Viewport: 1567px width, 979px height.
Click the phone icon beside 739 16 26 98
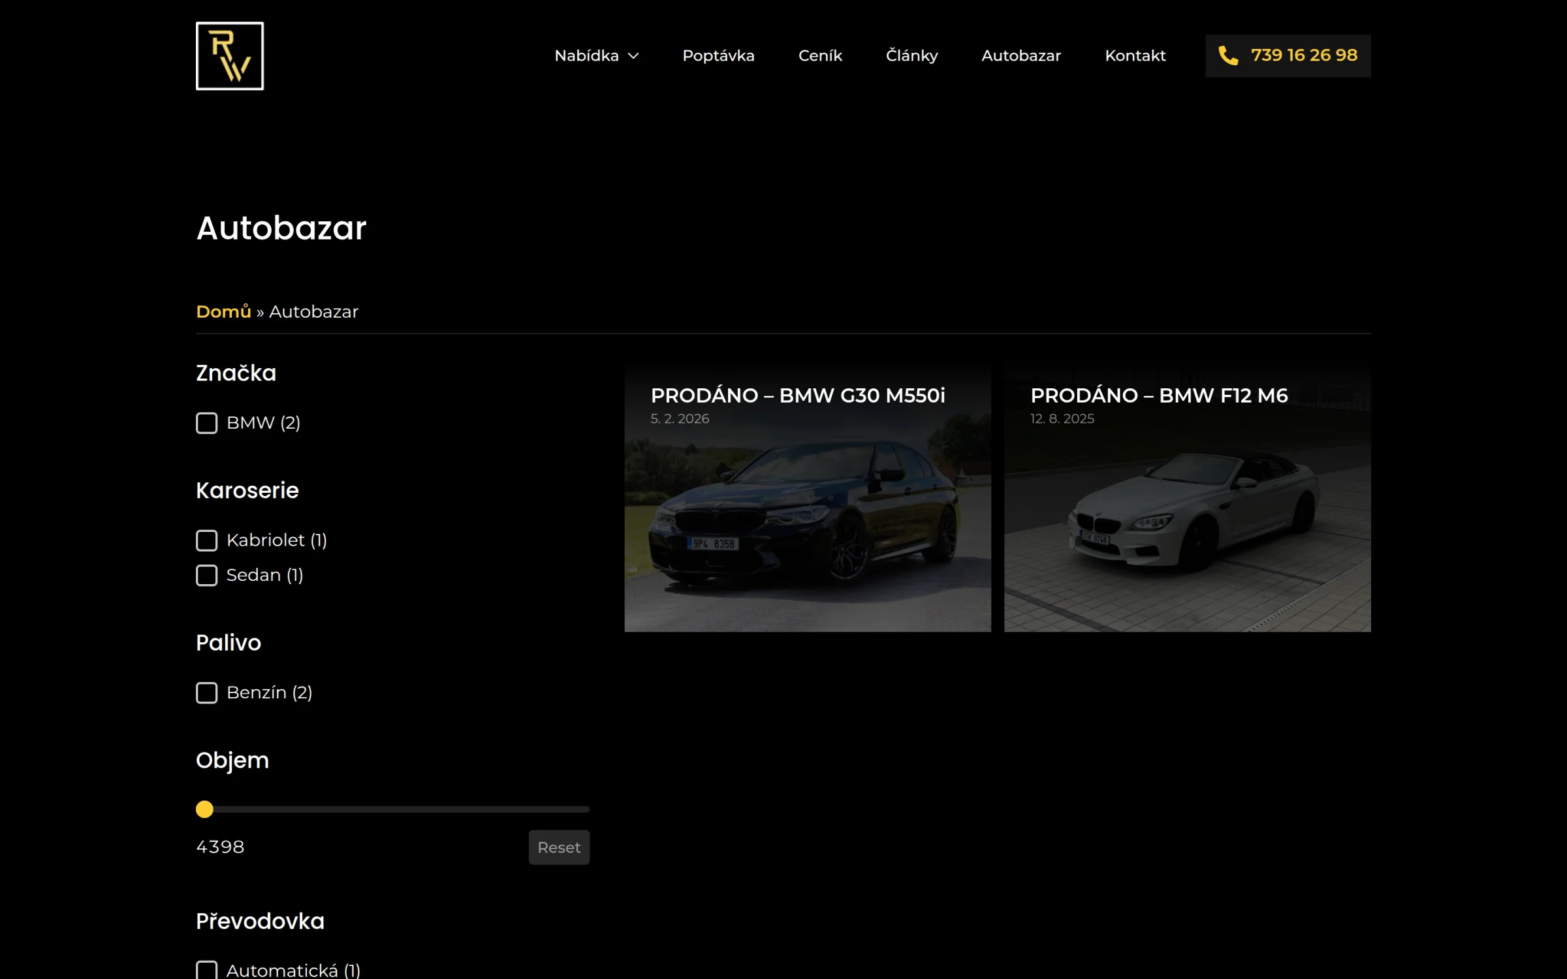click(1228, 56)
